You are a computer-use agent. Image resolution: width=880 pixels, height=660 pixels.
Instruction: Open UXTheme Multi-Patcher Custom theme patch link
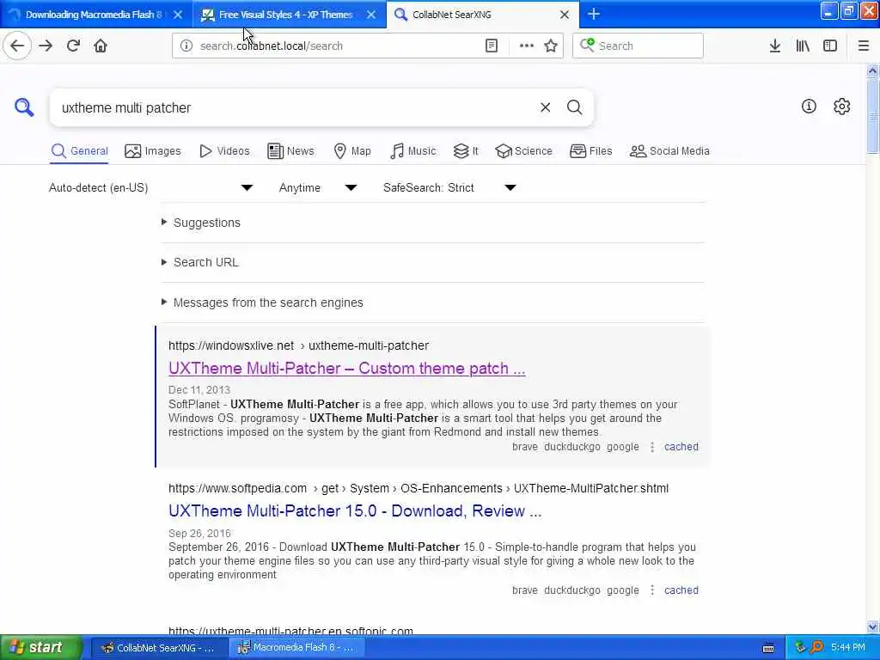(347, 368)
